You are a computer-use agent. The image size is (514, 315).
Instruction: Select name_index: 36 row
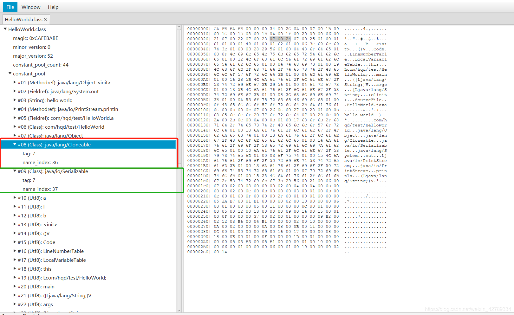tap(88, 162)
